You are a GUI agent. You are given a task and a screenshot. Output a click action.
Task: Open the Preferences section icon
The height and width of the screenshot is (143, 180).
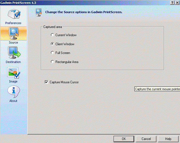pos(14,14)
